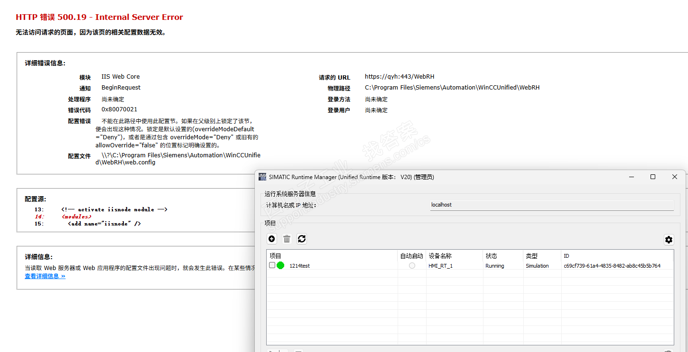Viewport: 688px width, 352px height.
Task: Click the 类型 column header
Action: click(542, 256)
